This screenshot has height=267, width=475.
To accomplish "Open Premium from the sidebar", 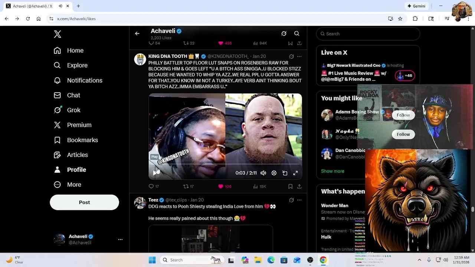I will coord(72,125).
